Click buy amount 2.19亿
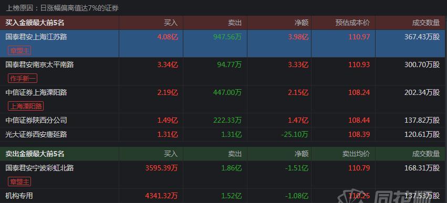This screenshot has width=447, height=203. [168, 92]
